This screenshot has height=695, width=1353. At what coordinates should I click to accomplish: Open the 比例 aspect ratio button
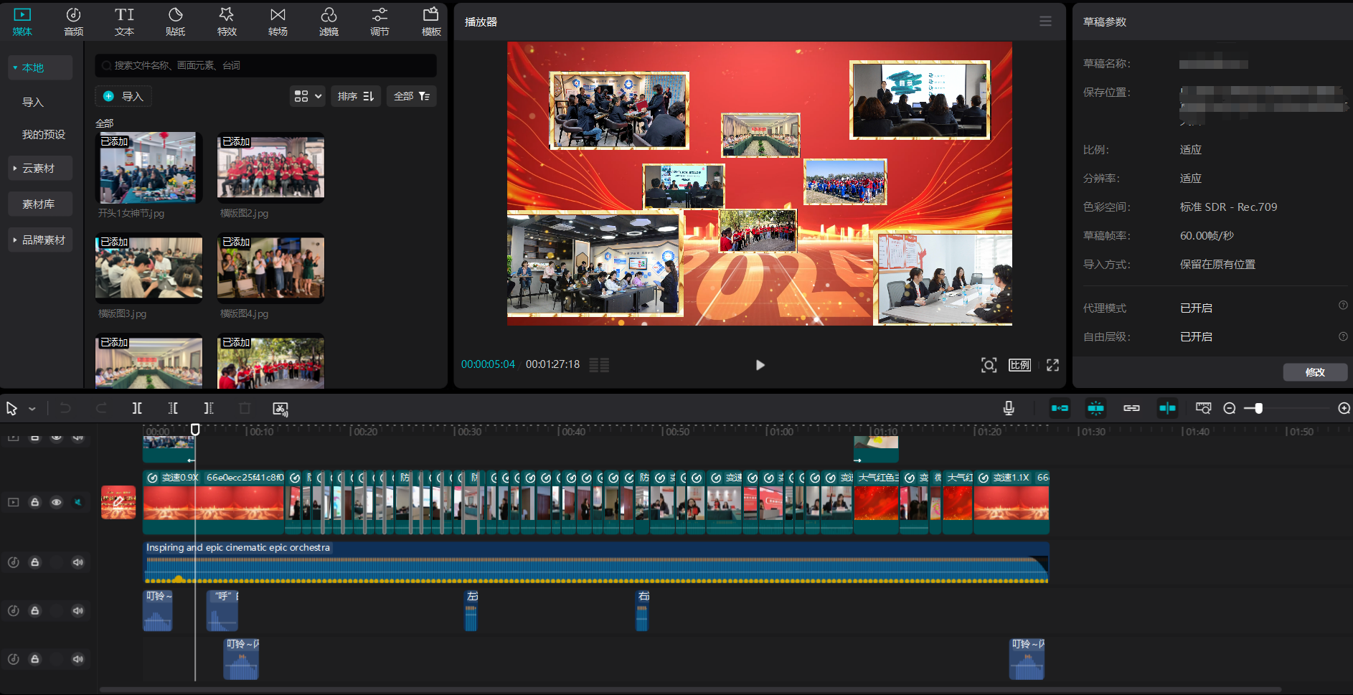point(1019,365)
